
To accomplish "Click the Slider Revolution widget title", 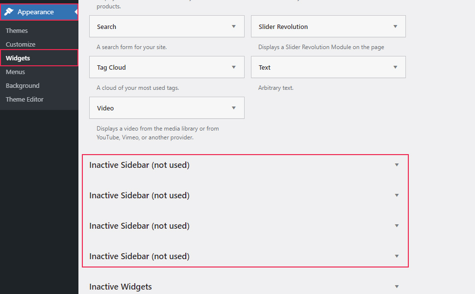I will [x=283, y=27].
